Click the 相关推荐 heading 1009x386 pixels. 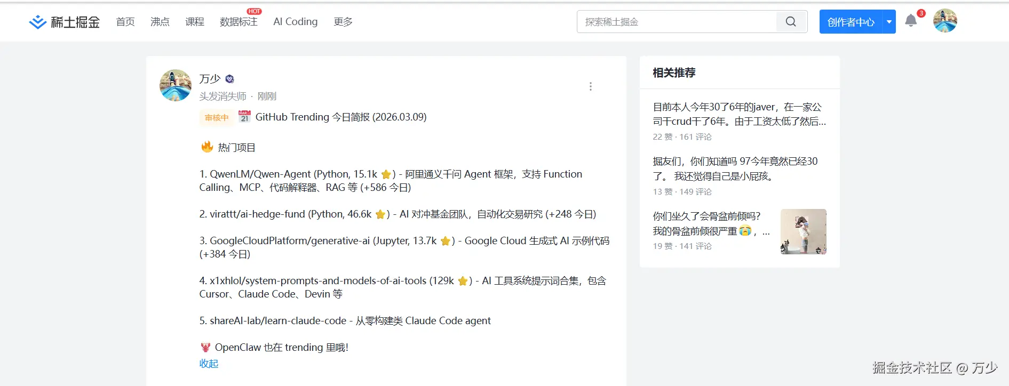[x=674, y=73]
